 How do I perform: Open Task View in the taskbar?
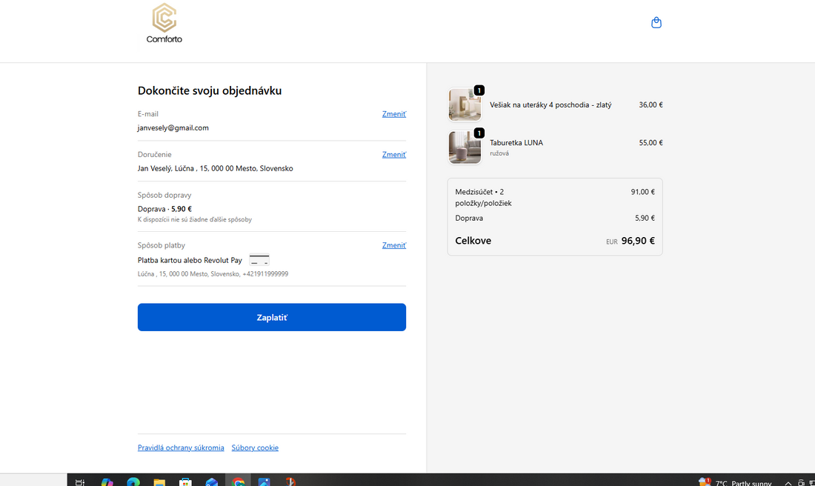[x=80, y=482]
